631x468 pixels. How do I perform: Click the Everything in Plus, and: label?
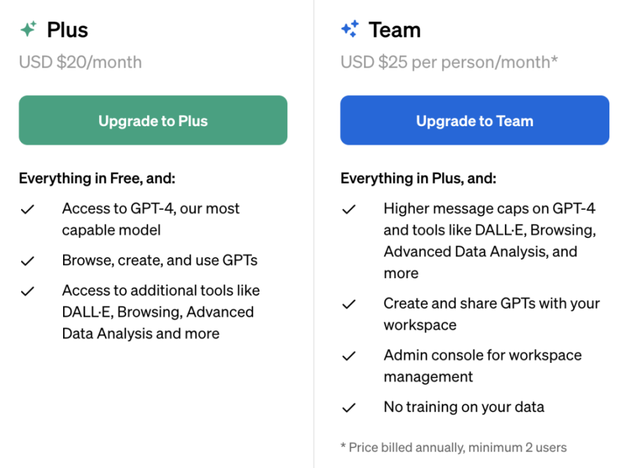(x=418, y=178)
